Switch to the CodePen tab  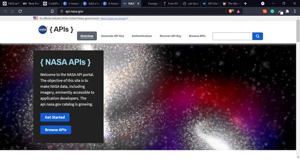[x=51, y=3]
